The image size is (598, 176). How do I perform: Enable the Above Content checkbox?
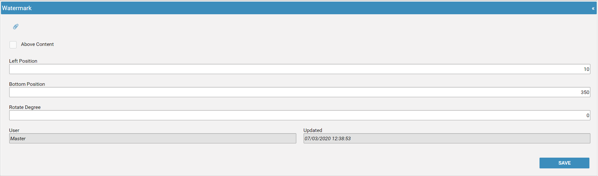click(x=13, y=45)
